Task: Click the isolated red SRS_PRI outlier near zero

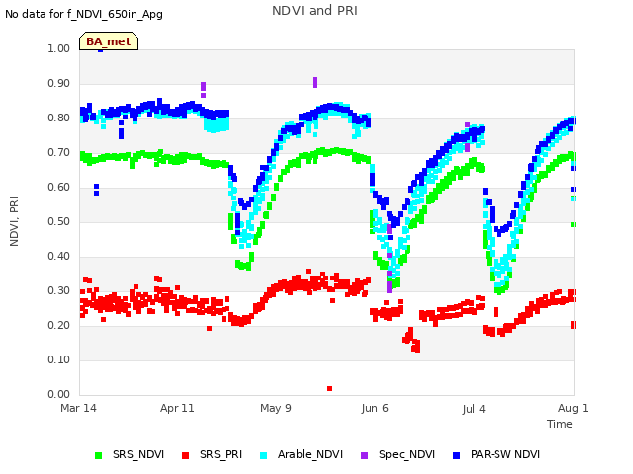Action: click(x=329, y=388)
